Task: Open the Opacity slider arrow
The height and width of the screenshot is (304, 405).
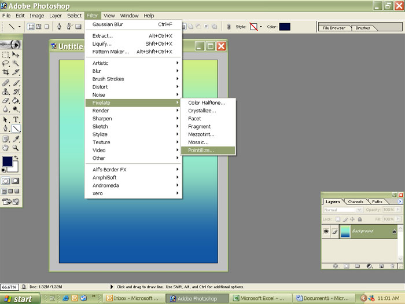Action: pyautogui.click(x=398, y=210)
